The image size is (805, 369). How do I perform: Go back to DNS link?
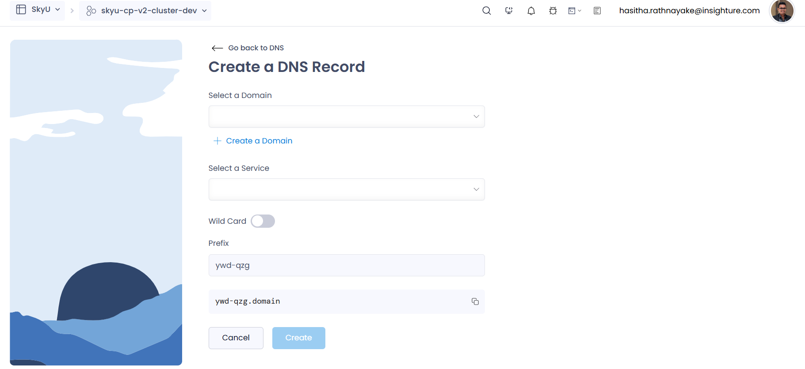[x=256, y=48]
